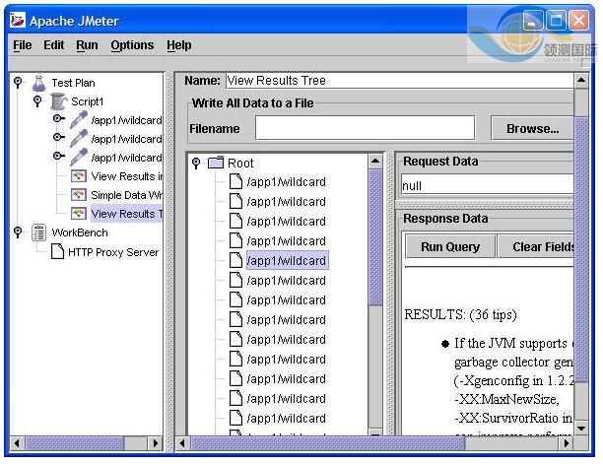Image resolution: width=603 pixels, height=464 pixels.
Task: Click the -XX:MaxNewSize, text line
Action: click(x=506, y=399)
